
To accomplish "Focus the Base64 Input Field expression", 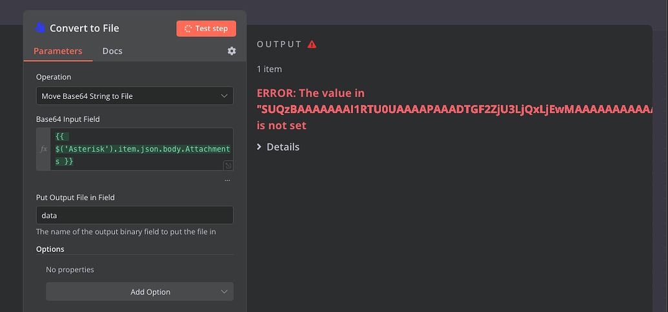I will [141, 149].
